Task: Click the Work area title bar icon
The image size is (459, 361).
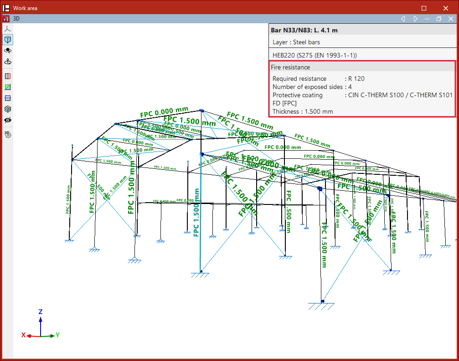Action: click(x=7, y=8)
